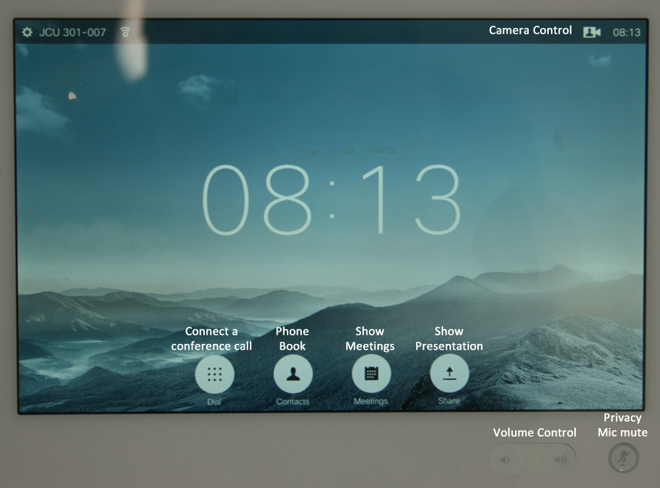660x488 pixels.
Task: Toggle the microphone mute button
Action: pyautogui.click(x=624, y=458)
